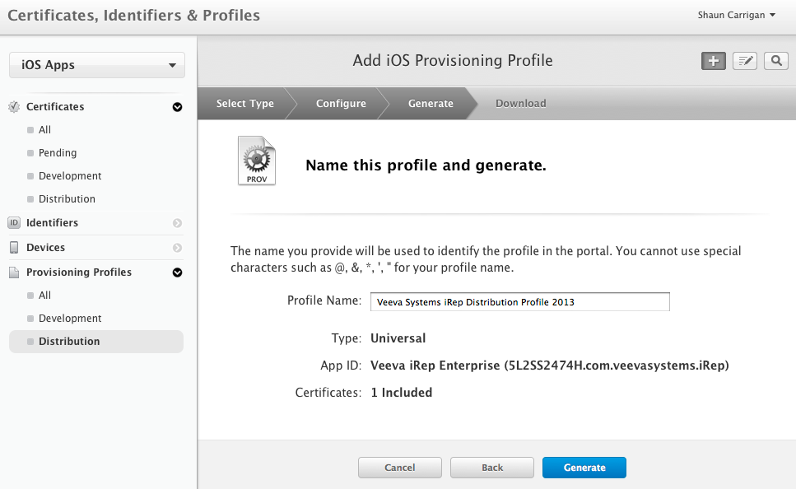Image resolution: width=796 pixels, height=489 pixels.
Task: Click the Provisioning Profiles document icon
Action: point(14,272)
